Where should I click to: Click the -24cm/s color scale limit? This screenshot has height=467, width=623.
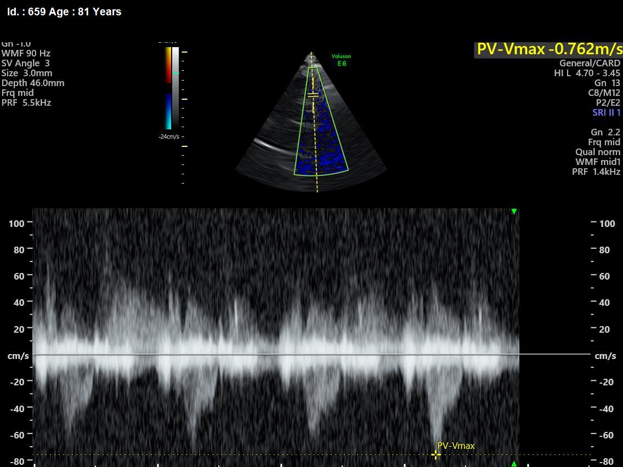[169, 136]
